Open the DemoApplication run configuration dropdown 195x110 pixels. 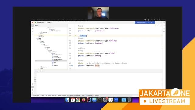(x=141, y=23)
